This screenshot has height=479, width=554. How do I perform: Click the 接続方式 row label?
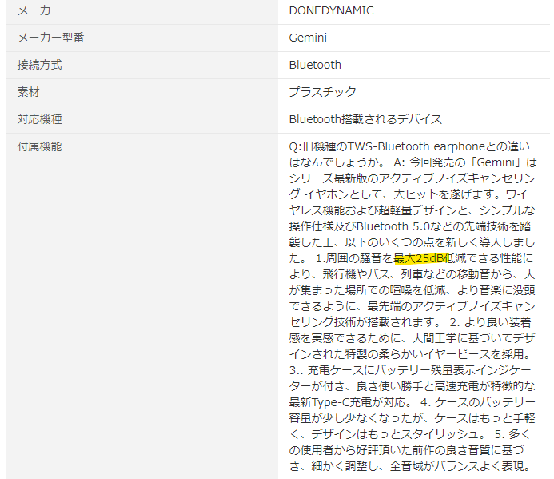40,65
